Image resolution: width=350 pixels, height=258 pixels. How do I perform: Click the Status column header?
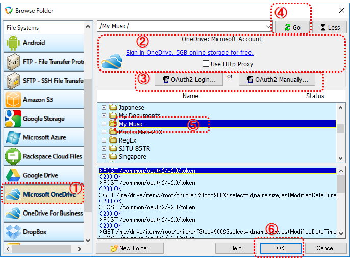[x=315, y=96]
